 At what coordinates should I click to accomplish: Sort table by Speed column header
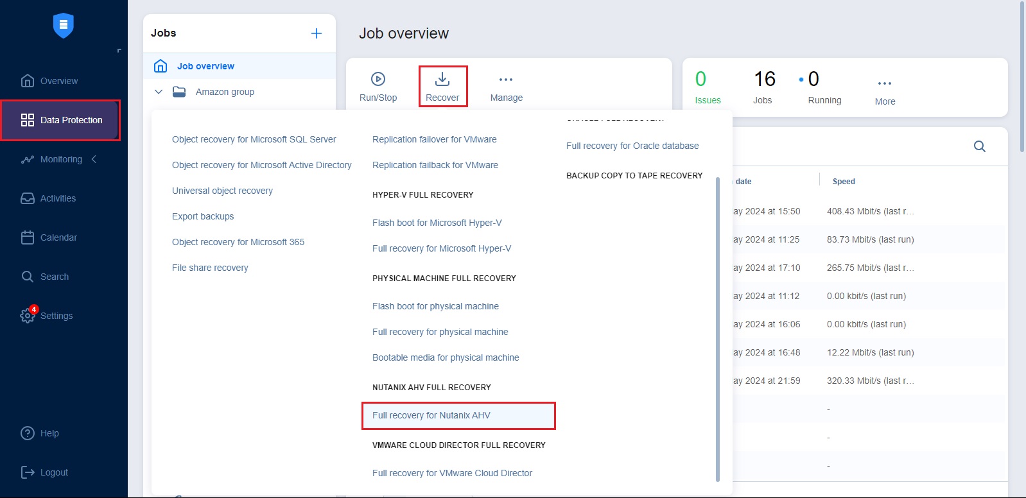(843, 182)
